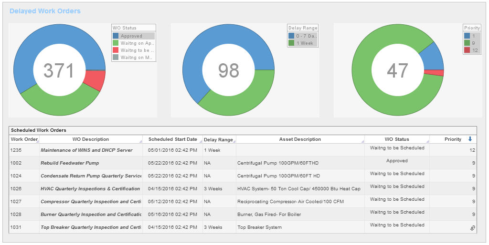This screenshot has height=245, width=489.
Task: Open the WO Status column filter triangle
Action: point(427,142)
